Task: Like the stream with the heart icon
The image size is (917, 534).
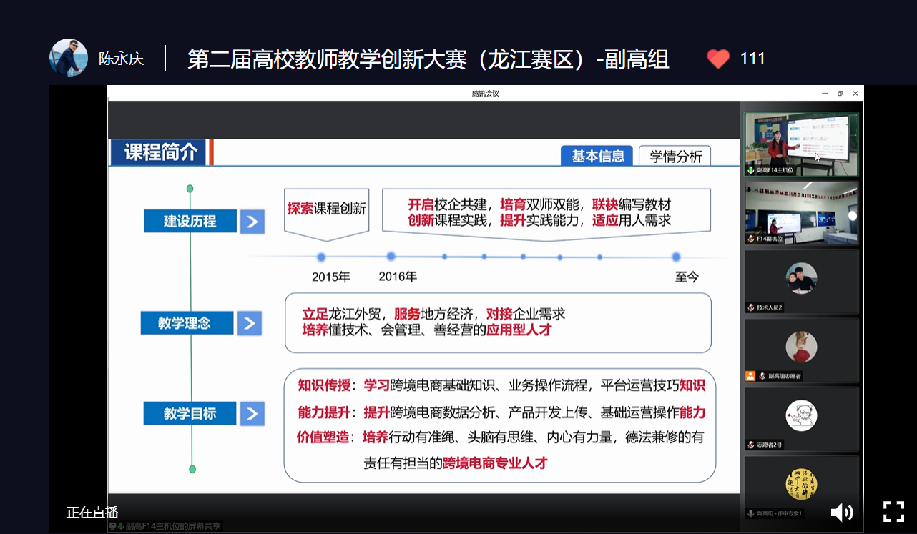Action: (718, 59)
